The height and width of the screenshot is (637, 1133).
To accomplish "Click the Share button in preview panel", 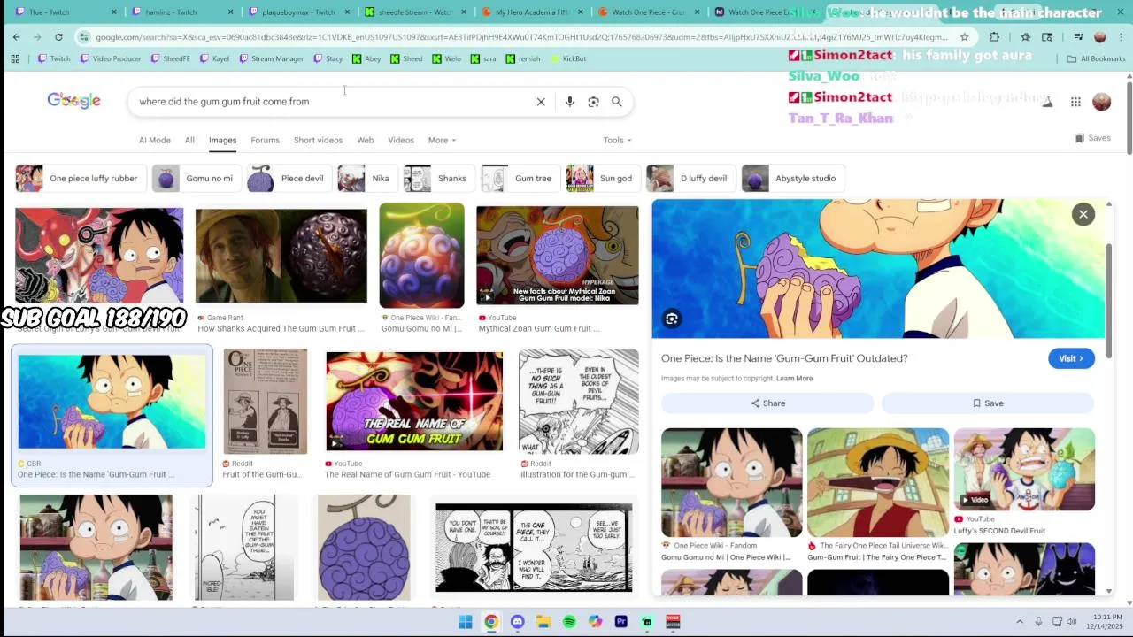I will point(767,403).
